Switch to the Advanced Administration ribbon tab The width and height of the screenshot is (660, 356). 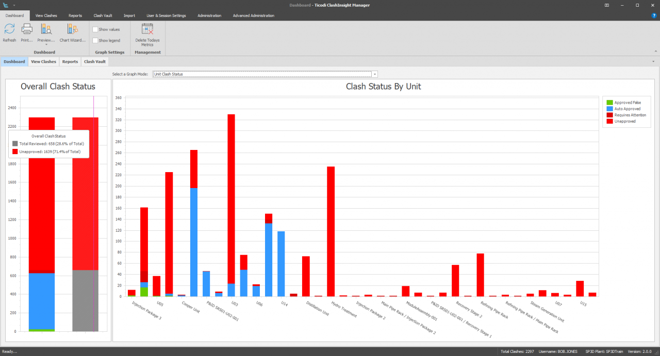click(253, 15)
